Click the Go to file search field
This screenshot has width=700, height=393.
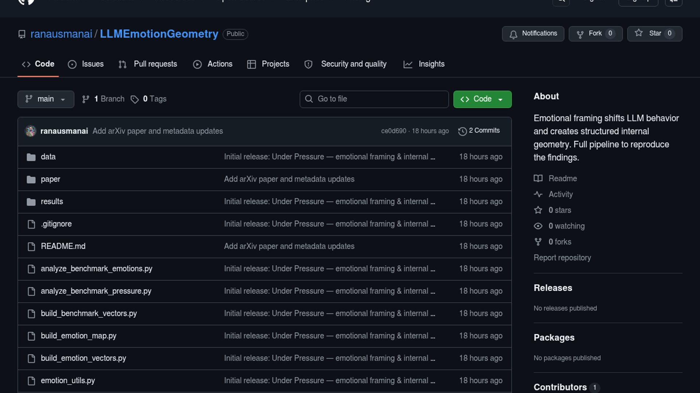click(374, 99)
